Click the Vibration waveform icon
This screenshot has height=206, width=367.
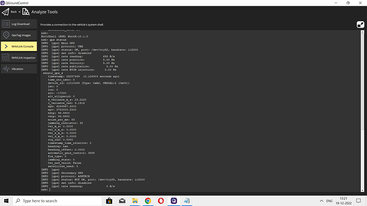click(x=6, y=69)
